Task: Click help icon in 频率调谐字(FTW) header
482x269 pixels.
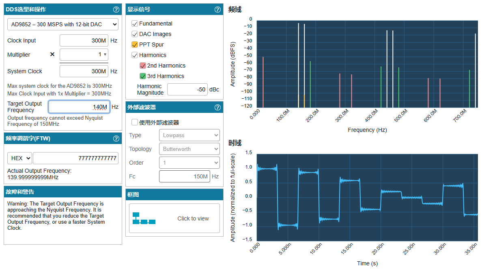Action: pyautogui.click(x=116, y=139)
